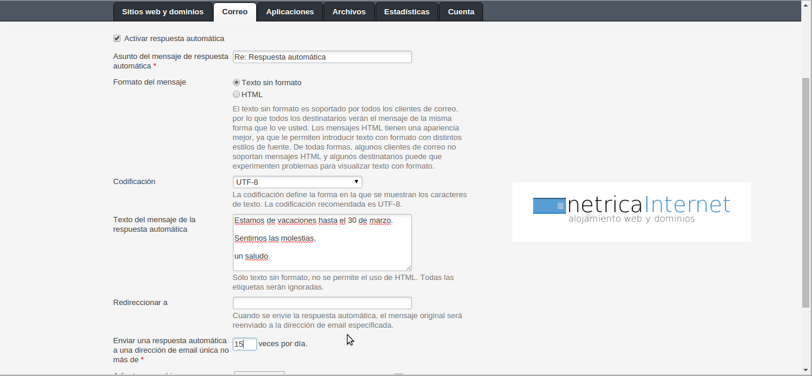Click the vertical scrollbar thumb
812x376 pixels.
(x=806, y=191)
